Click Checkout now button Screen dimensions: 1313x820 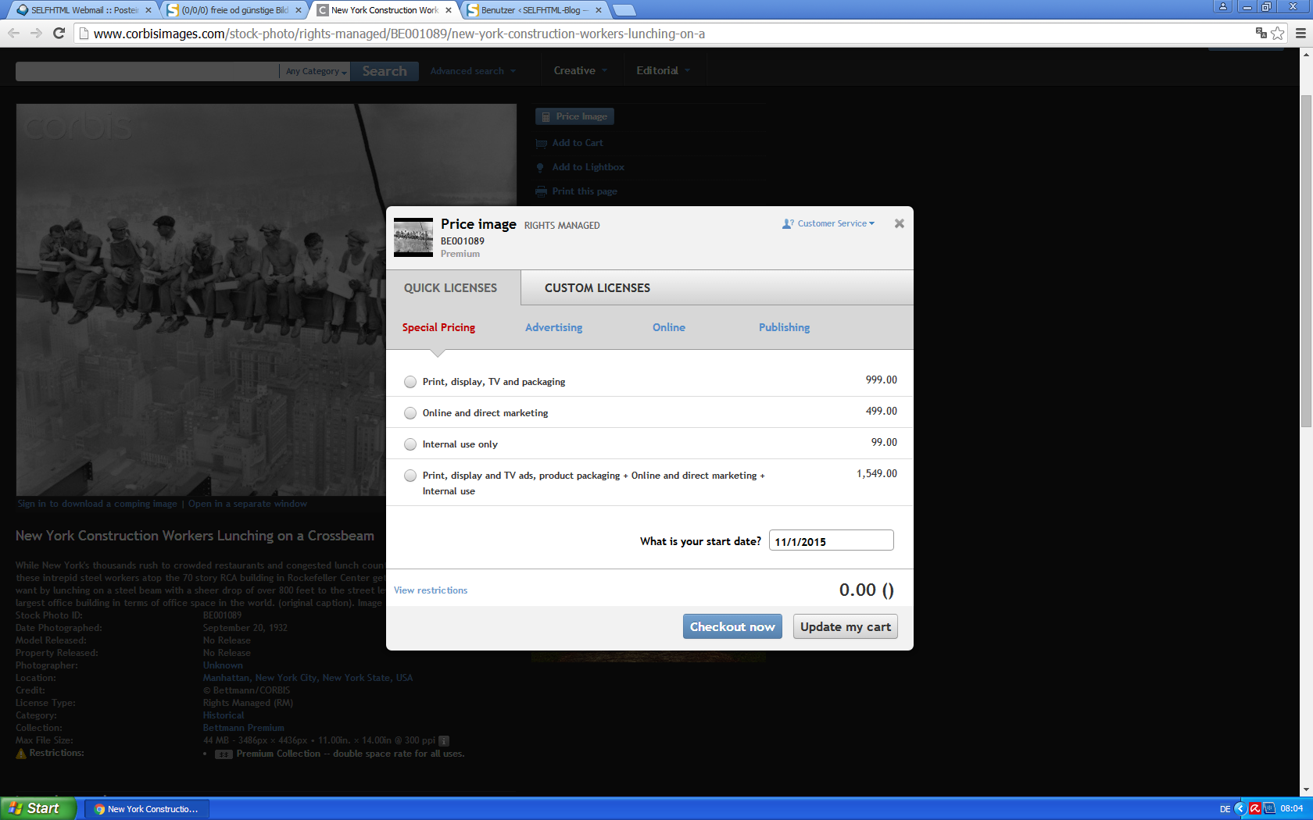pyautogui.click(x=732, y=626)
